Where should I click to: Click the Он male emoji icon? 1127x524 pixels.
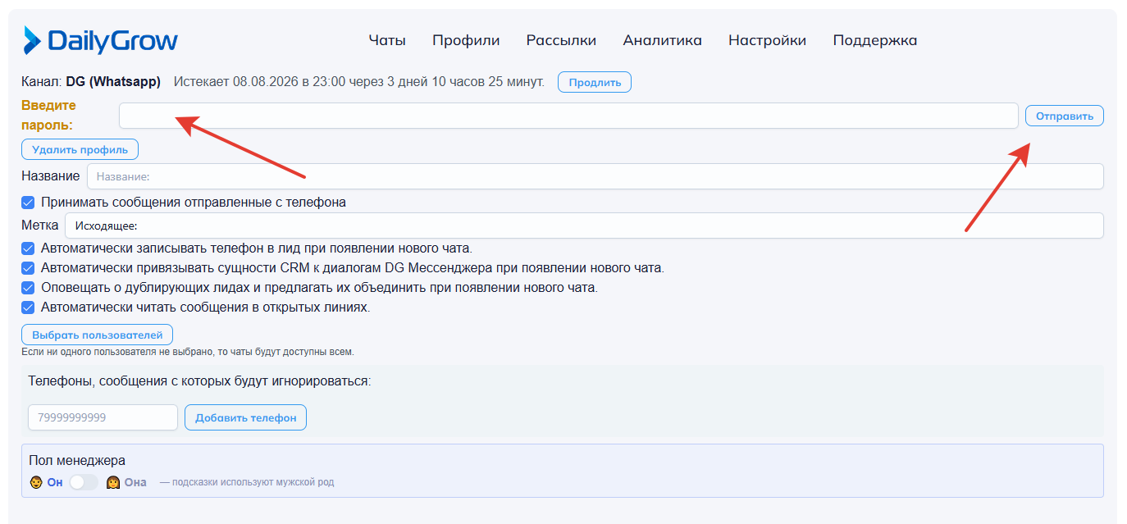pyautogui.click(x=36, y=482)
